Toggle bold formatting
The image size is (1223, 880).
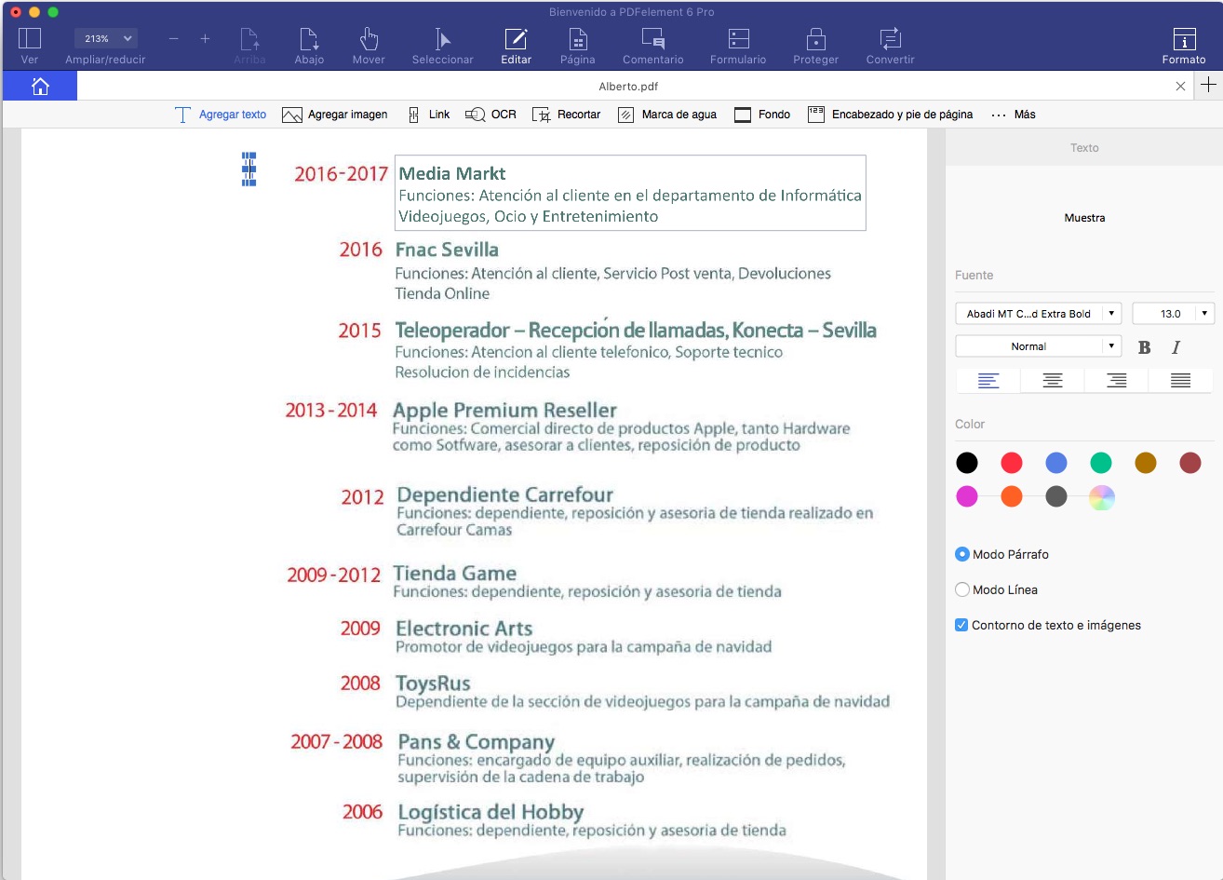1145,347
